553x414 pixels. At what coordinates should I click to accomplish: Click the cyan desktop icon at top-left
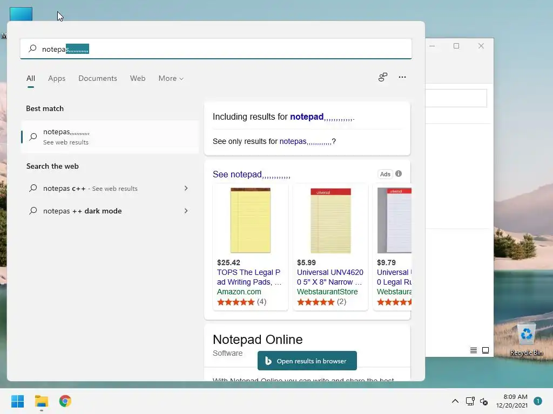pos(21,14)
